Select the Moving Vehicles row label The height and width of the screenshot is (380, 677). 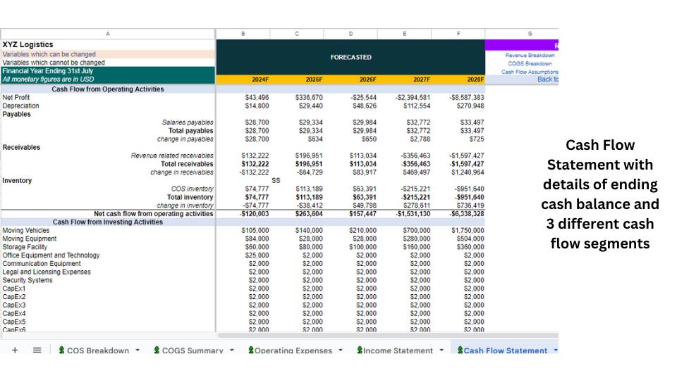click(26, 231)
